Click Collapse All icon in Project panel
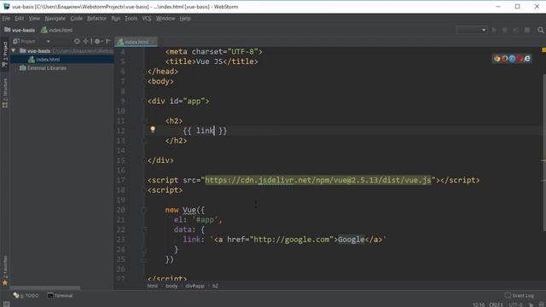Image resolution: width=546 pixels, height=307 pixels. pos(85,41)
